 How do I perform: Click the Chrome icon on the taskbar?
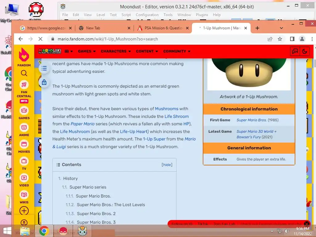coord(44,231)
